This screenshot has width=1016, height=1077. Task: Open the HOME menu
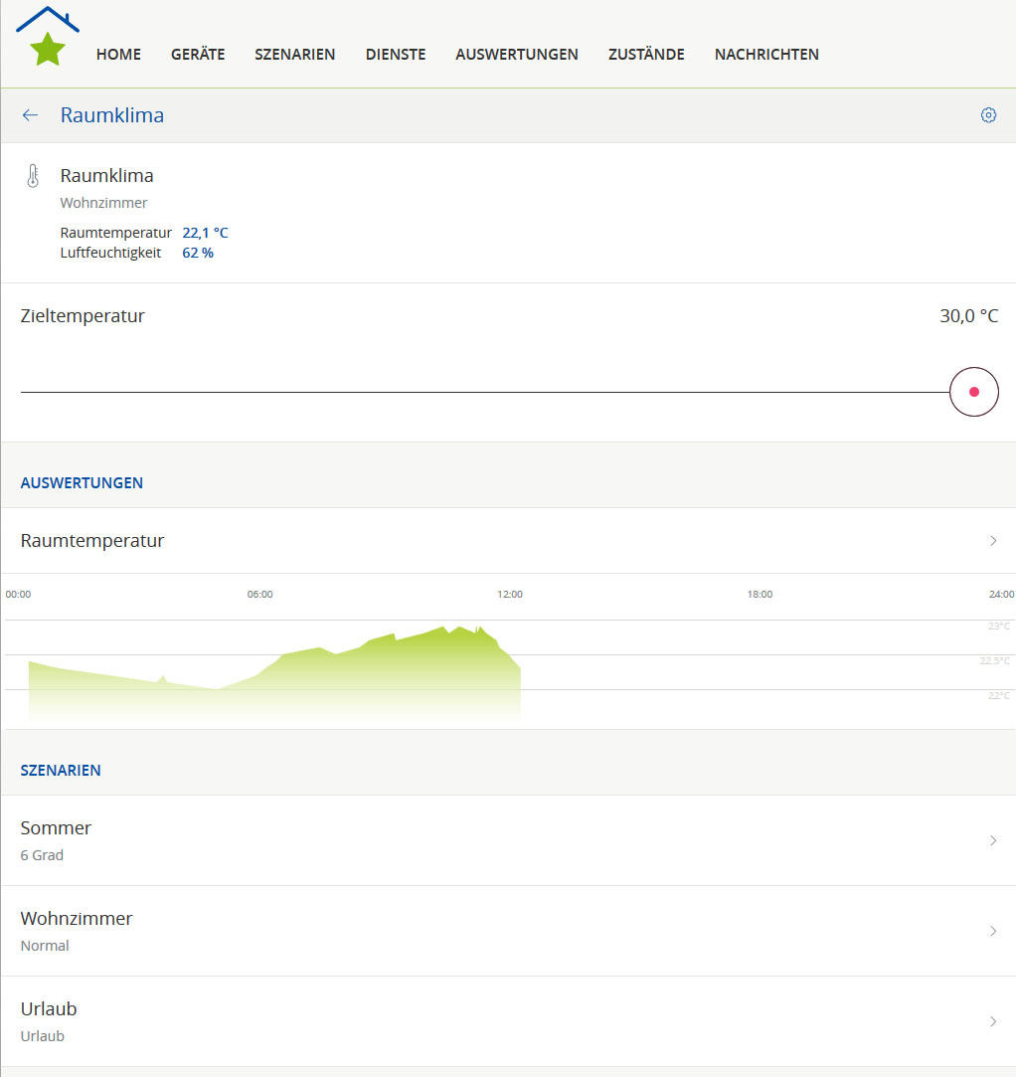pos(118,55)
